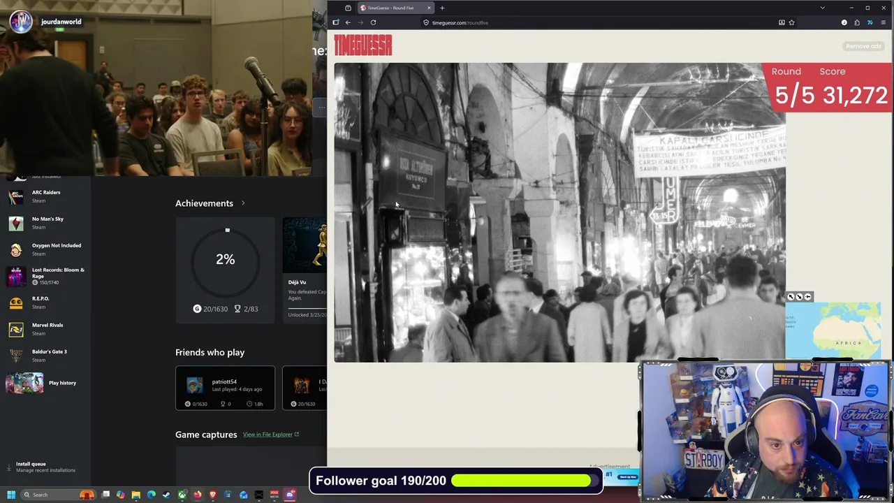Open the Déjà Vu achievement card

(305, 269)
